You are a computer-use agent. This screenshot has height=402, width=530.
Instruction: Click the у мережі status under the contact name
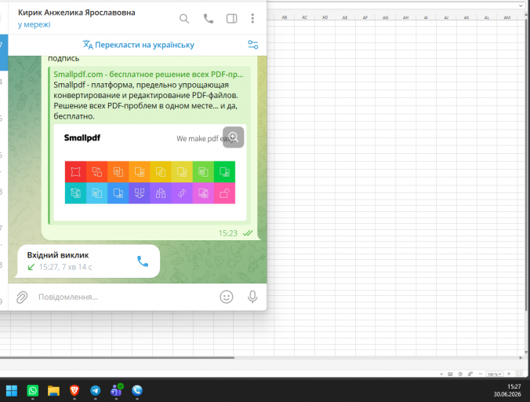tap(34, 24)
